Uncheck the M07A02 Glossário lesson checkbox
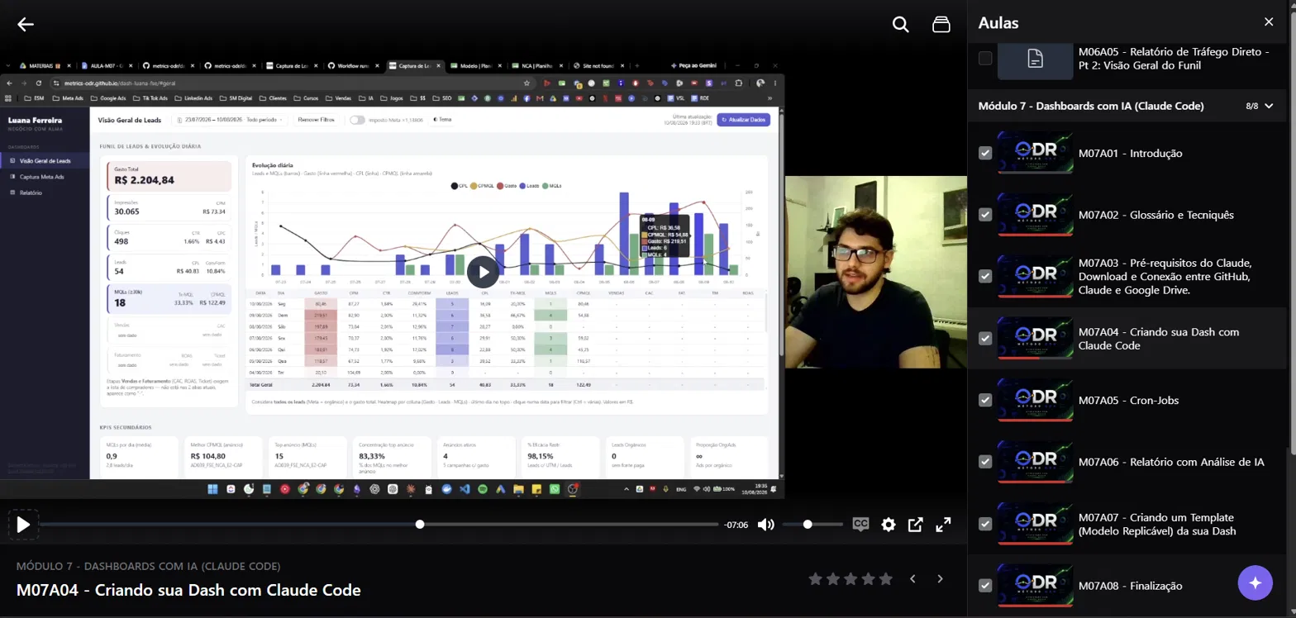The image size is (1296, 618). (x=985, y=215)
